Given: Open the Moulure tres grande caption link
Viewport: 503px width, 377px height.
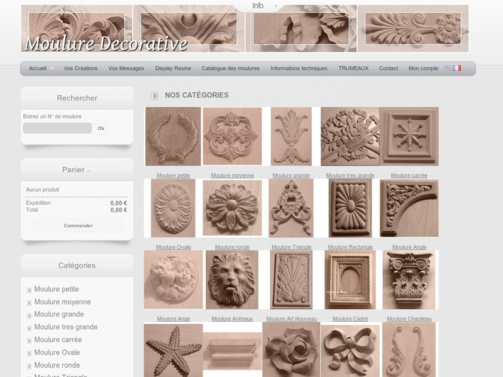Looking at the screenshot, I should (x=350, y=175).
